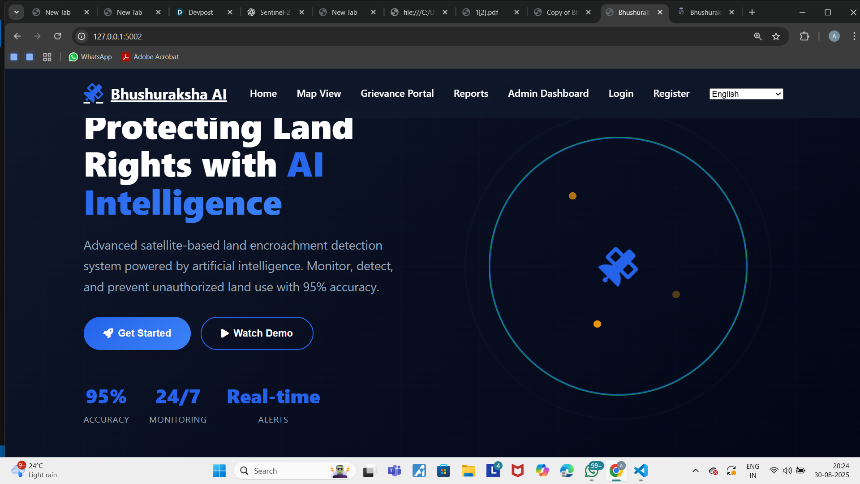
Task: Reload the page with the refresh icon
Action: [x=57, y=36]
